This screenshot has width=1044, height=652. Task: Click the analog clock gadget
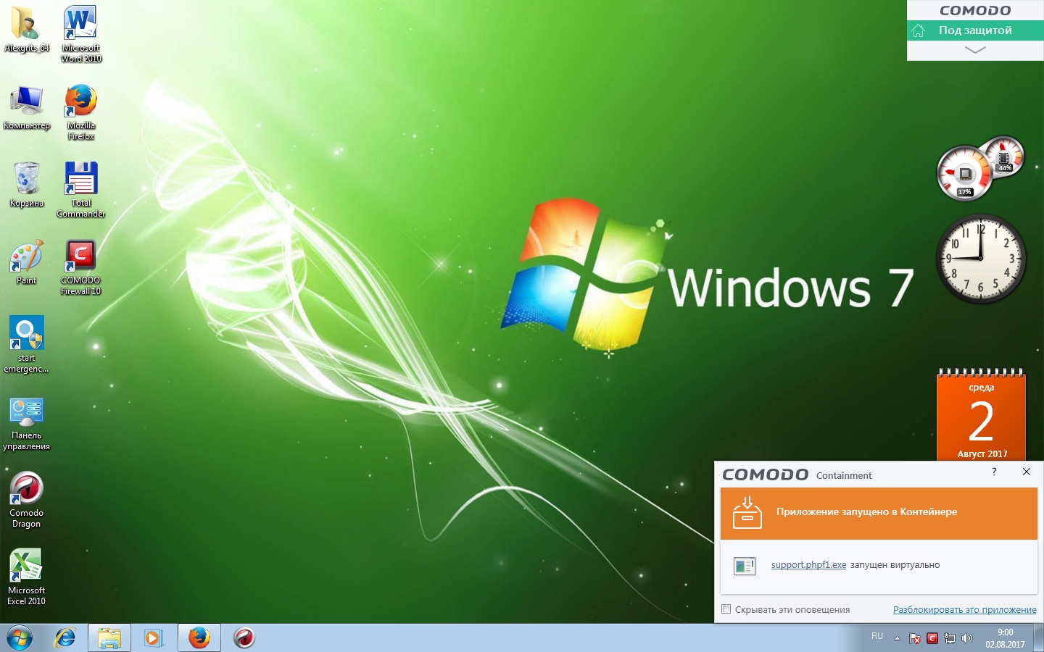(x=981, y=259)
